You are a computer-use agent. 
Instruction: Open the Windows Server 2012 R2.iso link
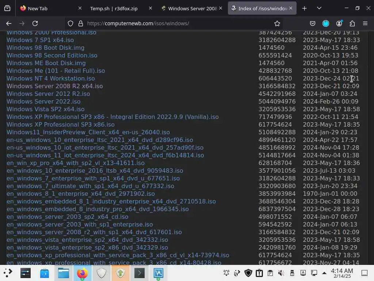[x=48, y=94]
